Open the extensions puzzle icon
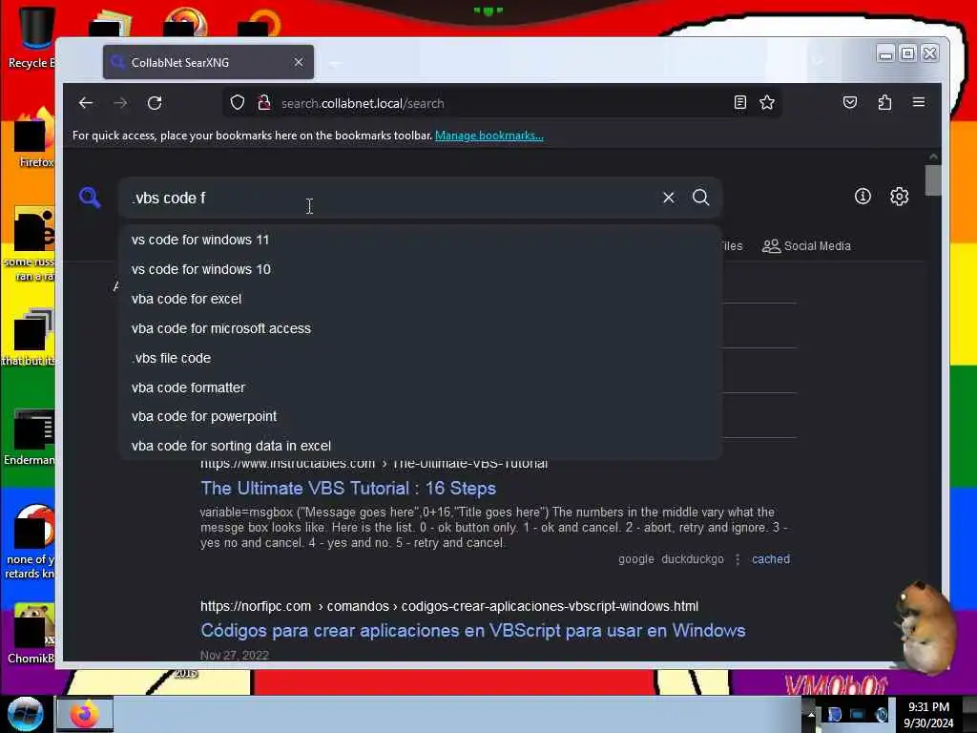This screenshot has width=977, height=733. 884,103
